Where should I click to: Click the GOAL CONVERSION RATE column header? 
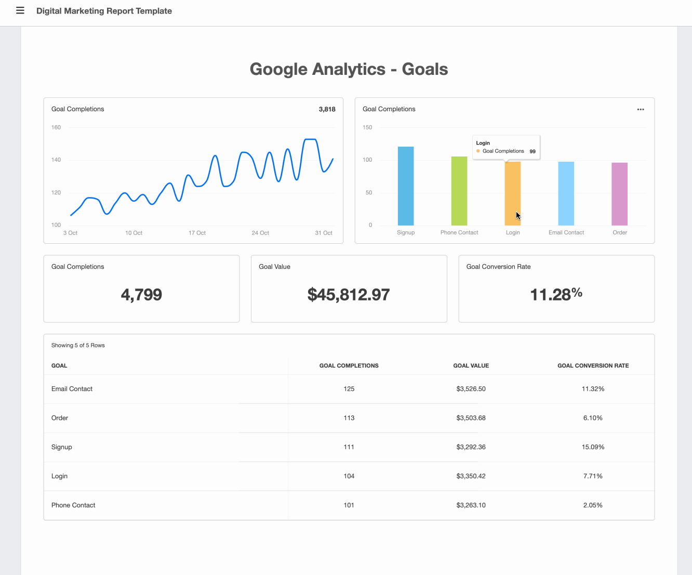593,365
